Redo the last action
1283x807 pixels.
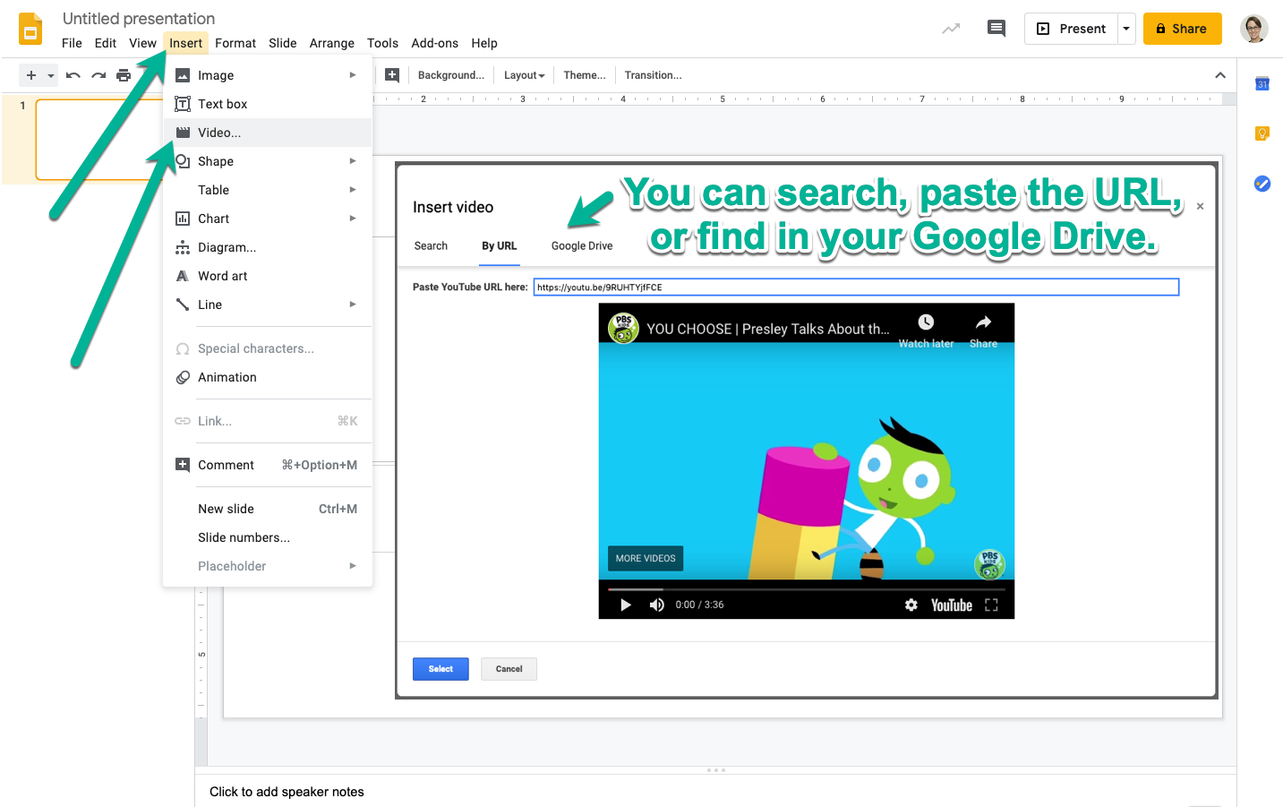[x=98, y=75]
